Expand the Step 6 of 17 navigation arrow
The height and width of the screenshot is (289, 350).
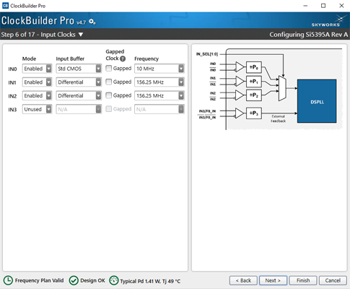[x=81, y=35]
